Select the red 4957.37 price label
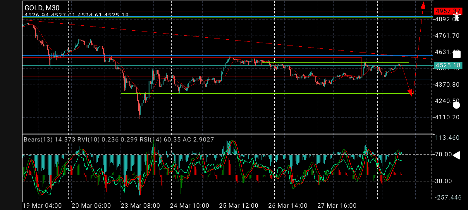The width and height of the screenshot is (468, 210). click(448, 11)
